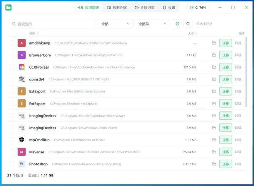Check the MpCmdRun row checkbox

coord(12,140)
